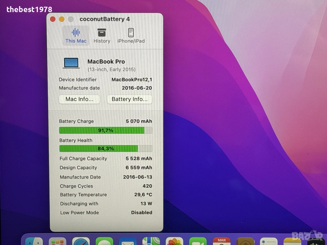Open the Mail app in Dock
327x245 pixels.
(128, 241)
